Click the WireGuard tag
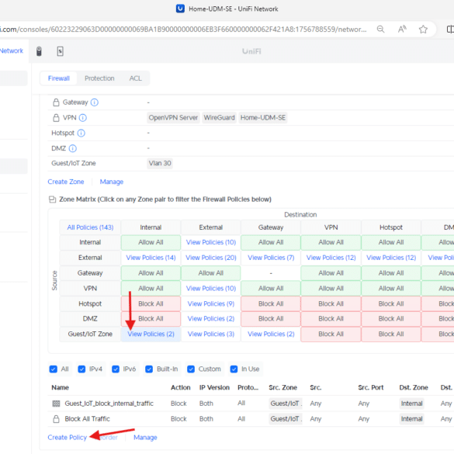Viewport: 454px width, 454px height. point(219,118)
